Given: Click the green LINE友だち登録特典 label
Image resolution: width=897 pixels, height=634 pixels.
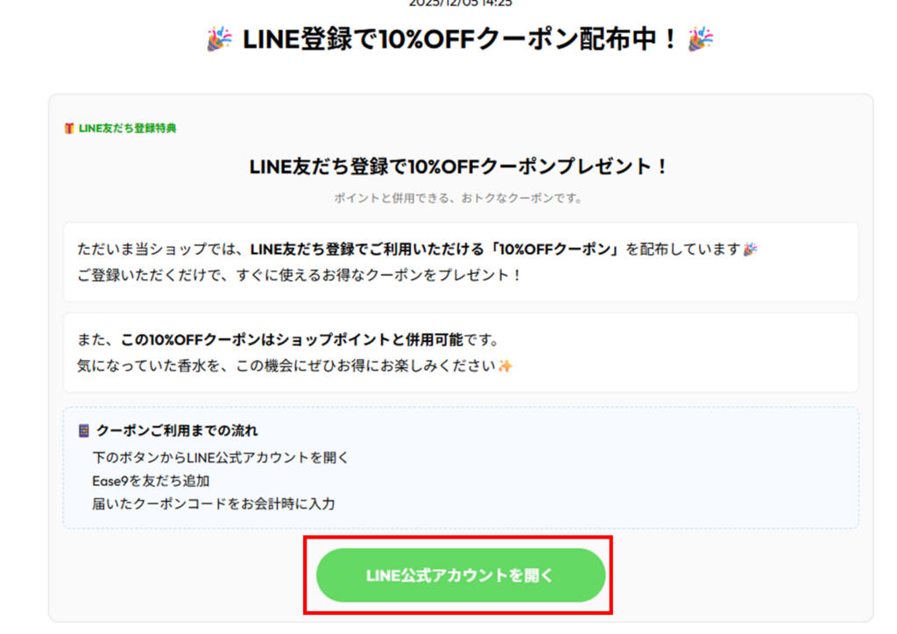Looking at the screenshot, I should pos(127,129).
